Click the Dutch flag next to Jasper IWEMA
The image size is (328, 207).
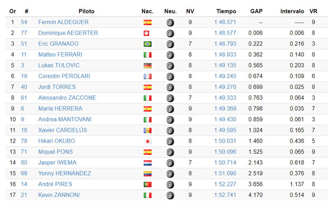(x=148, y=163)
